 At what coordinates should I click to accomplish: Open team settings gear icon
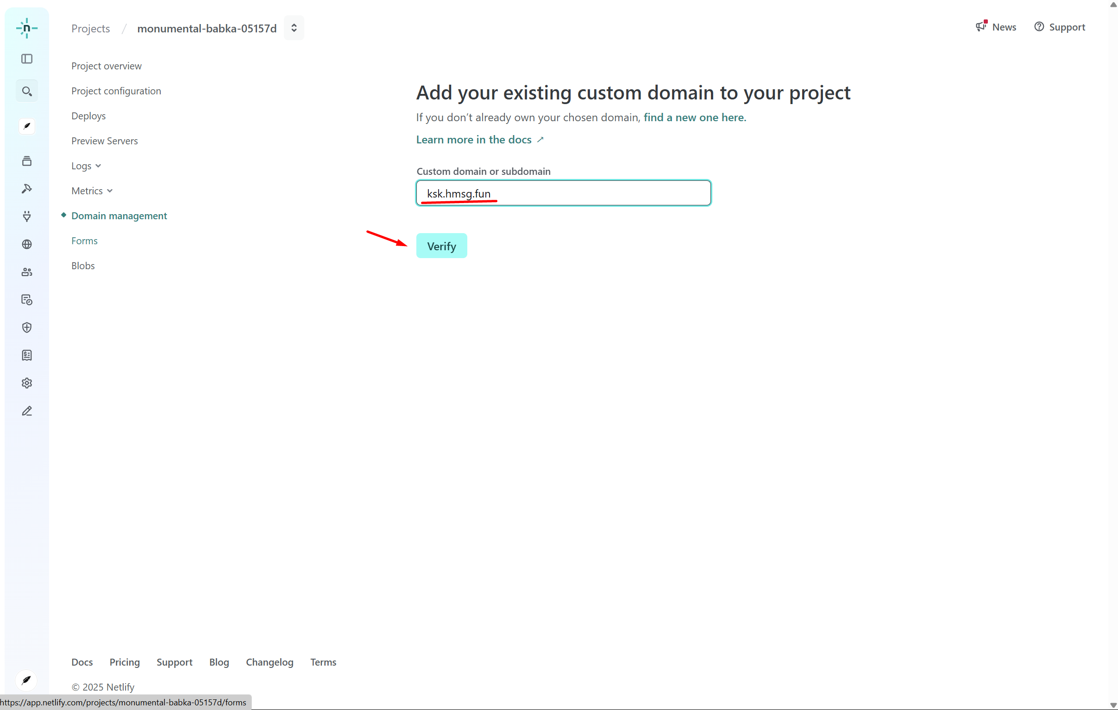coord(26,383)
